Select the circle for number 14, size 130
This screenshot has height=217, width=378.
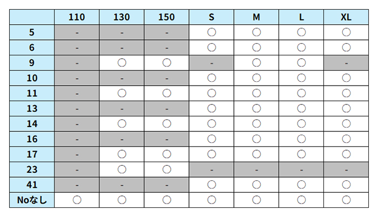(122, 124)
